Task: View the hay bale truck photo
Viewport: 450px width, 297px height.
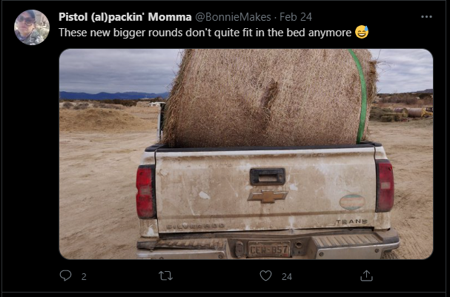Action: (x=246, y=154)
